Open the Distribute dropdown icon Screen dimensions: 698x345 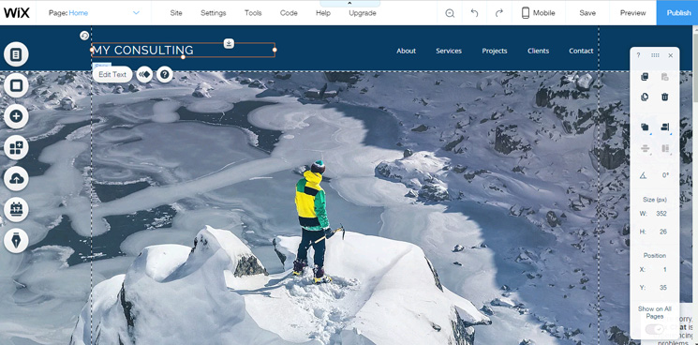[645, 149]
